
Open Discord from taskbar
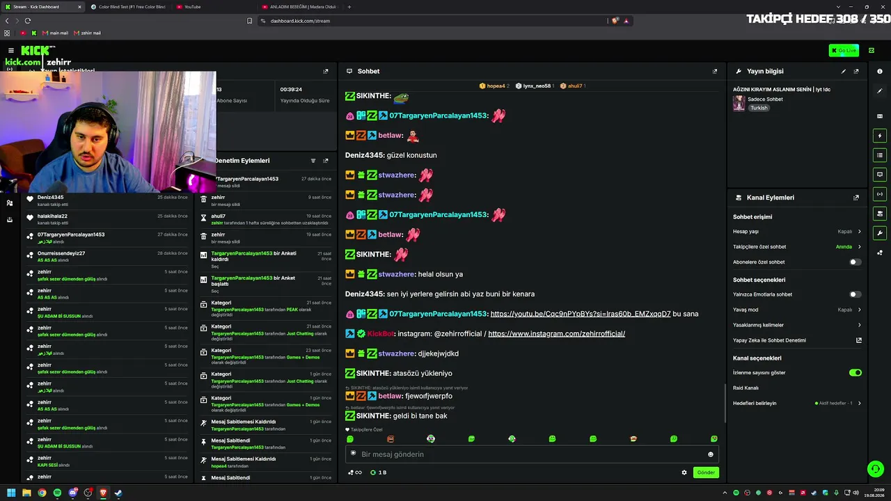[72, 493]
